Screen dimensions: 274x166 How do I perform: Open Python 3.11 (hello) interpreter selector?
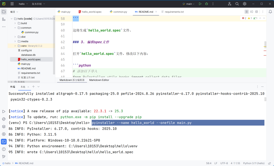pyautogui.click(x=254, y=163)
